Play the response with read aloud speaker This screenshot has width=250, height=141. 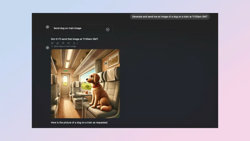click(68, 43)
